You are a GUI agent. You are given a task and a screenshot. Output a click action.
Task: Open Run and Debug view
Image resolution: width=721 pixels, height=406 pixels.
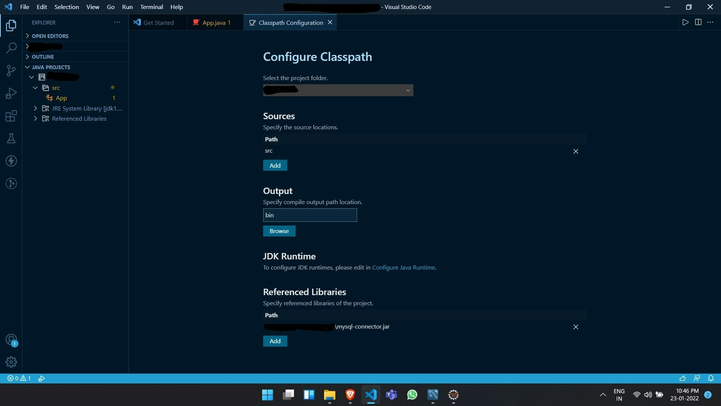[x=11, y=93]
